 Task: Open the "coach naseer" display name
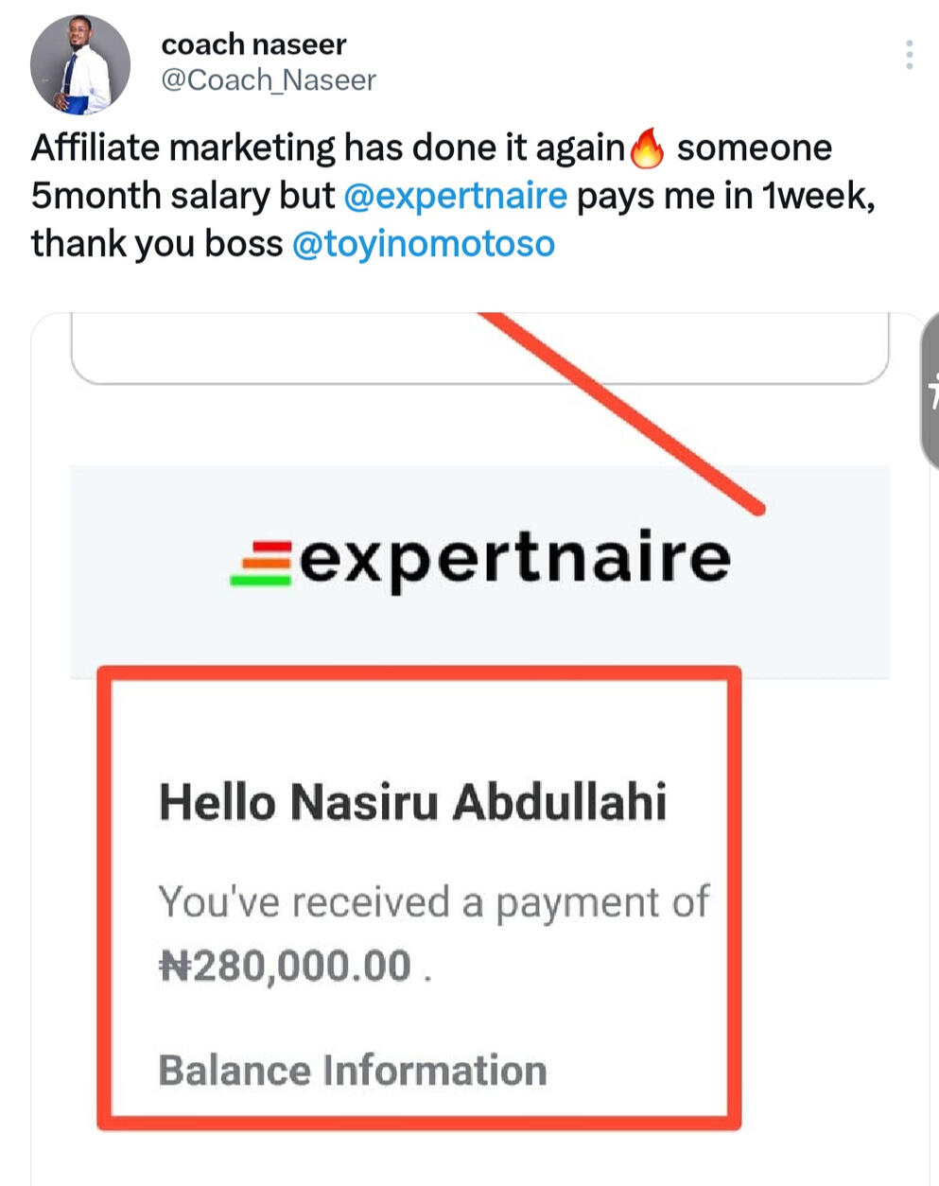pyautogui.click(x=253, y=44)
